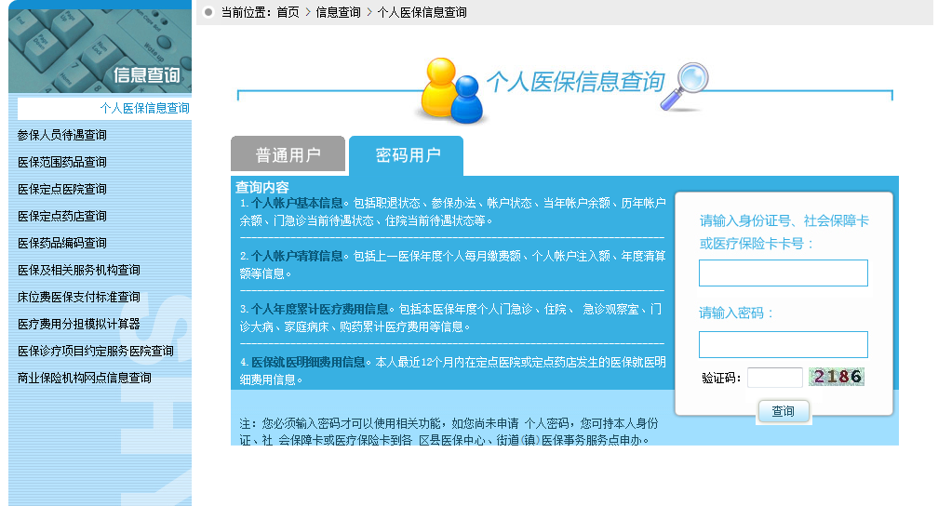Focus the 密码 password input field
The image size is (938, 506).
784,344
